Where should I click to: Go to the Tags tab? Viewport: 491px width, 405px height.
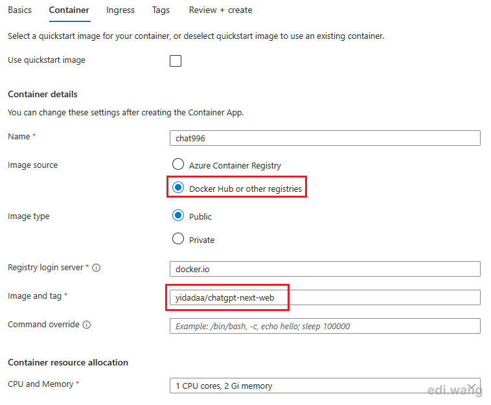coord(161,10)
